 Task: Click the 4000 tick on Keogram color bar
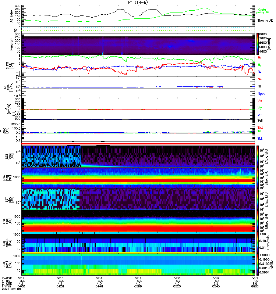coord(263,51)
